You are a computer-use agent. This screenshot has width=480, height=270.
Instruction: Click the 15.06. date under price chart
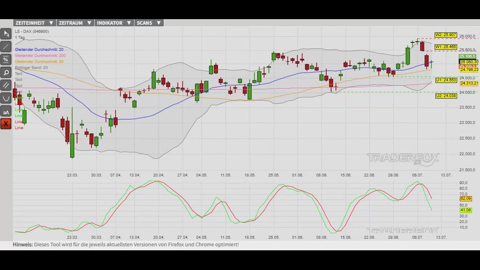click(346, 175)
